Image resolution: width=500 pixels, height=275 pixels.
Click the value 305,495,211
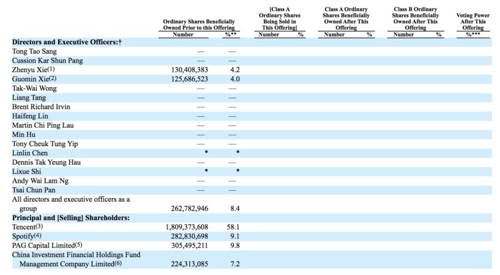coord(190,245)
